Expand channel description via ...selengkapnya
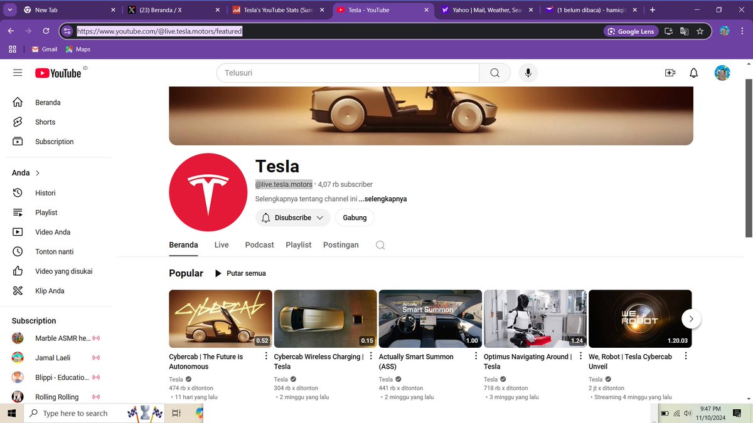This screenshot has height=423, width=753. [383, 199]
